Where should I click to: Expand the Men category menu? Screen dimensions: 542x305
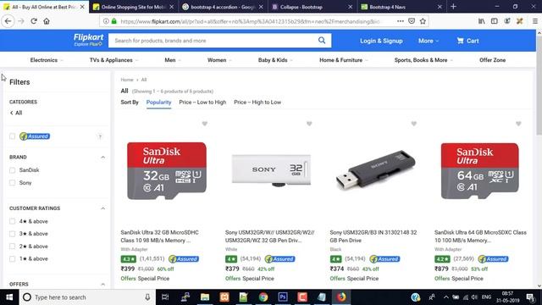(x=173, y=60)
